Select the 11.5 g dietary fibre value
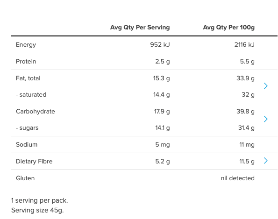Screen dimensions: 278x219 (x=247, y=162)
